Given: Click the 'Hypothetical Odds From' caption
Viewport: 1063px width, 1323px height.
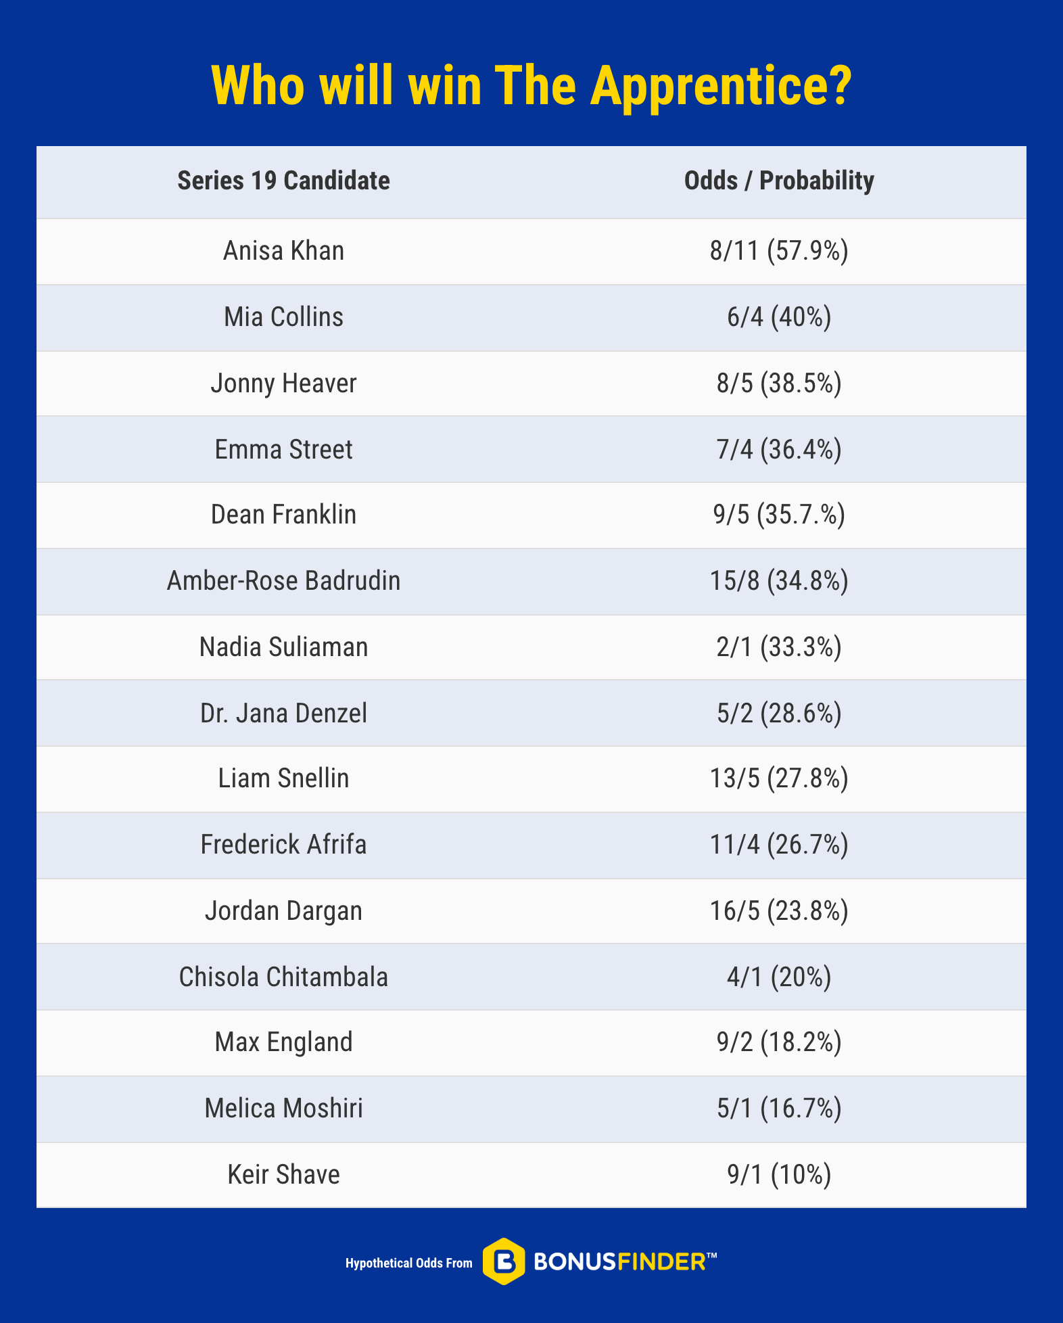Looking at the screenshot, I should (408, 1263).
